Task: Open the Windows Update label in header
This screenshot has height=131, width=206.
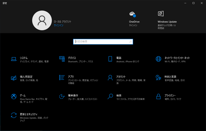Action: coord(167,22)
